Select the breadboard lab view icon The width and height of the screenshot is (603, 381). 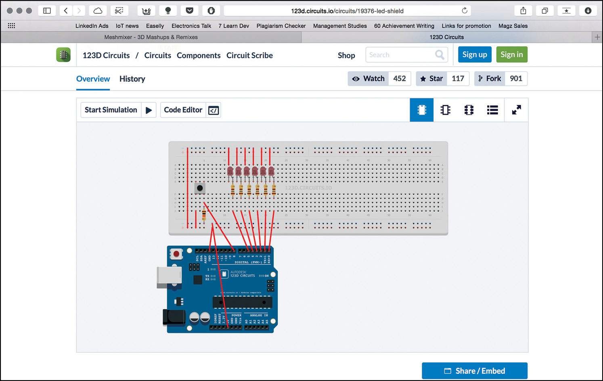click(421, 110)
